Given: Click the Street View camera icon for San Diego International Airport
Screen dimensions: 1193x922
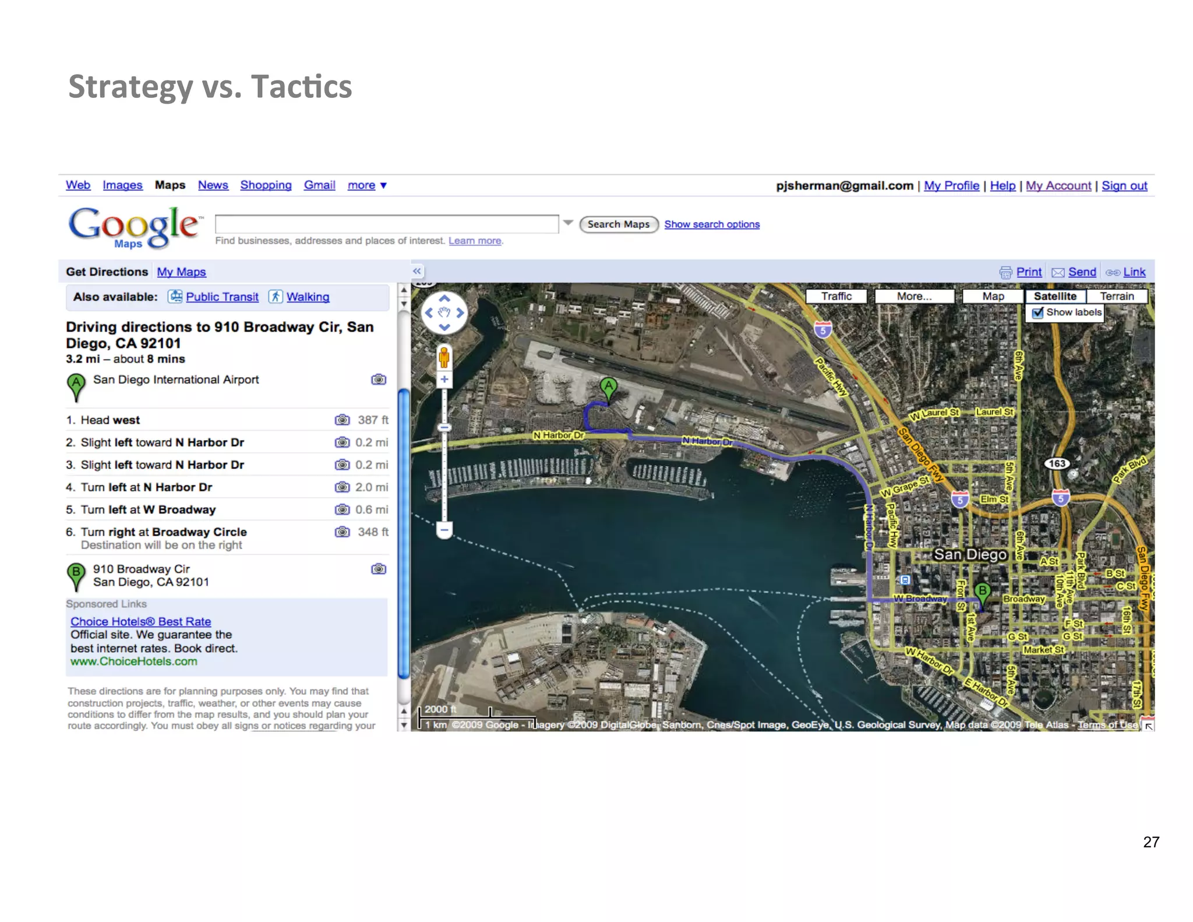Looking at the screenshot, I should [379, 379].
